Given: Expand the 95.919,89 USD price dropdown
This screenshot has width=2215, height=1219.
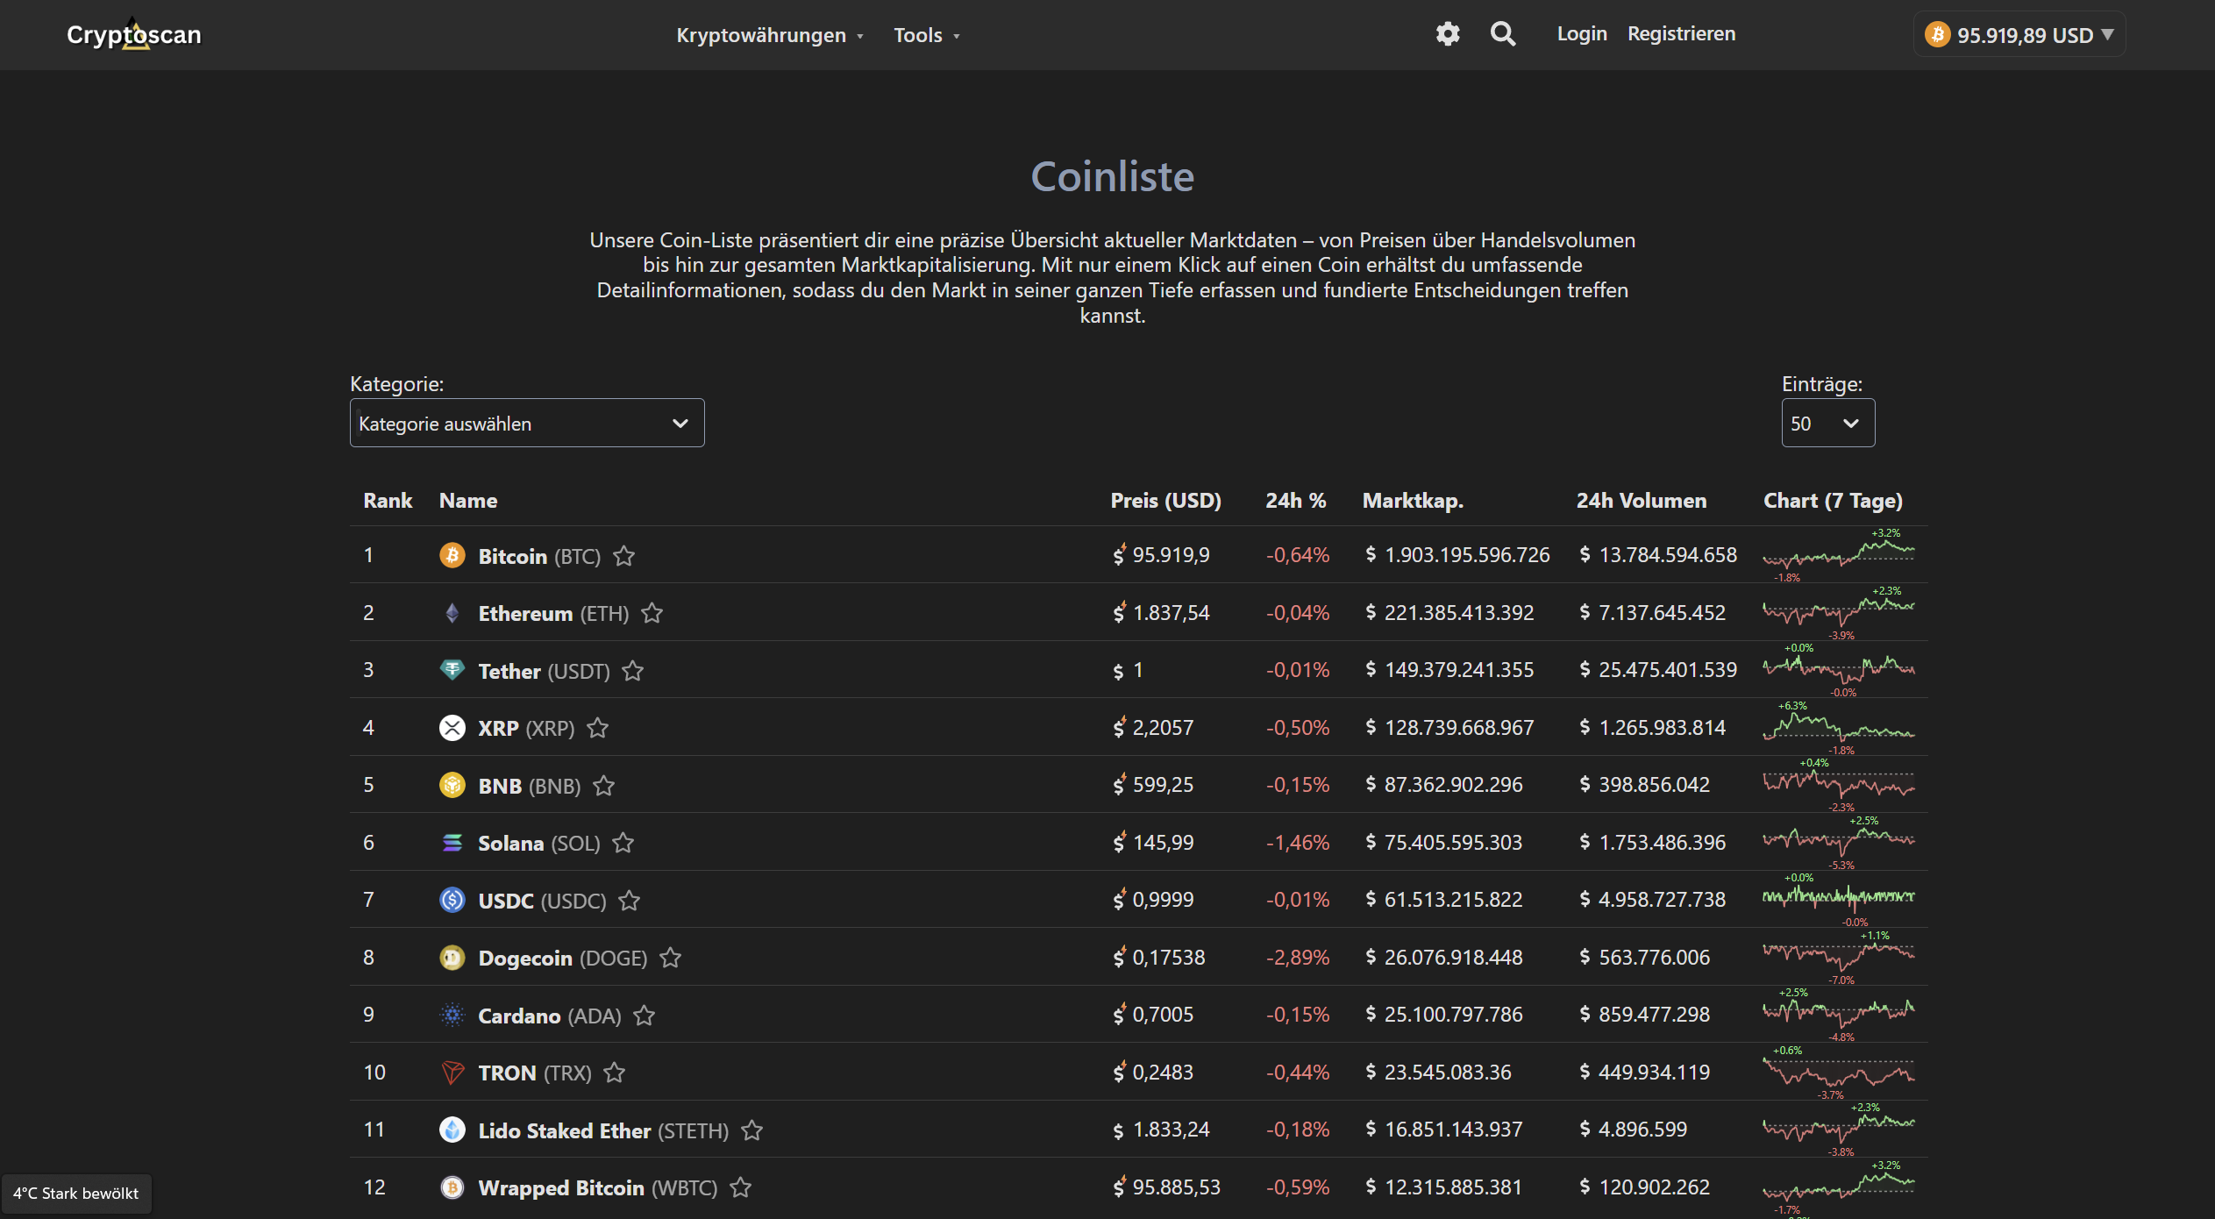Looking at the screenshot, I should click(2019, 34).
